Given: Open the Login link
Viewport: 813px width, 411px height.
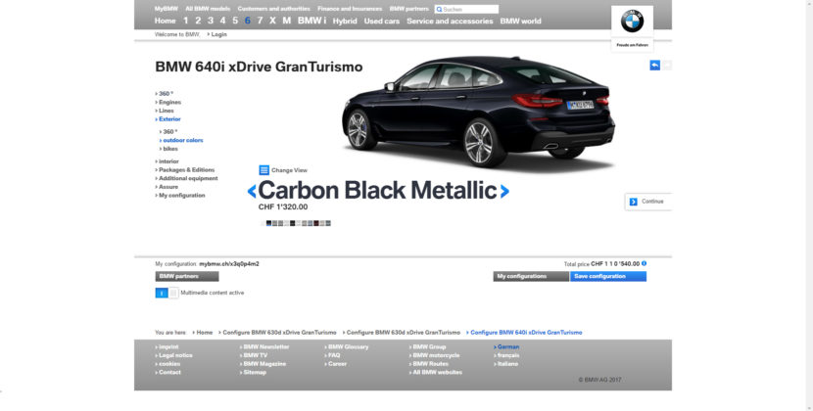Looking at the screenshot, I should tap(218, 34).
